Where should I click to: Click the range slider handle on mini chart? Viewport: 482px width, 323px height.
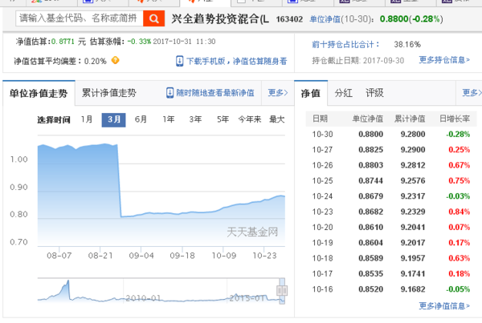click(282, 290)
